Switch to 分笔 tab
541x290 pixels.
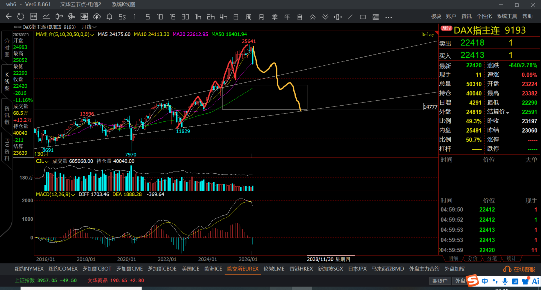[x=492, y=258]
